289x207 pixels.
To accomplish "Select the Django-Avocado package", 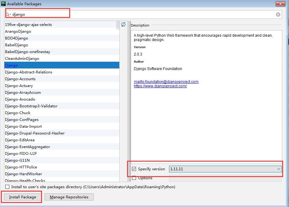I will click(x=62, y=99).
